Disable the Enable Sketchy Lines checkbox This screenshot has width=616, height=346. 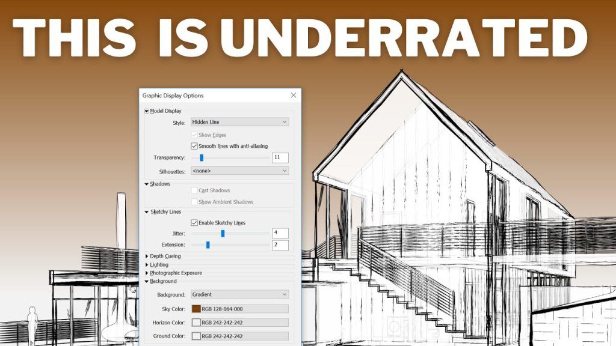coord(194,222)
